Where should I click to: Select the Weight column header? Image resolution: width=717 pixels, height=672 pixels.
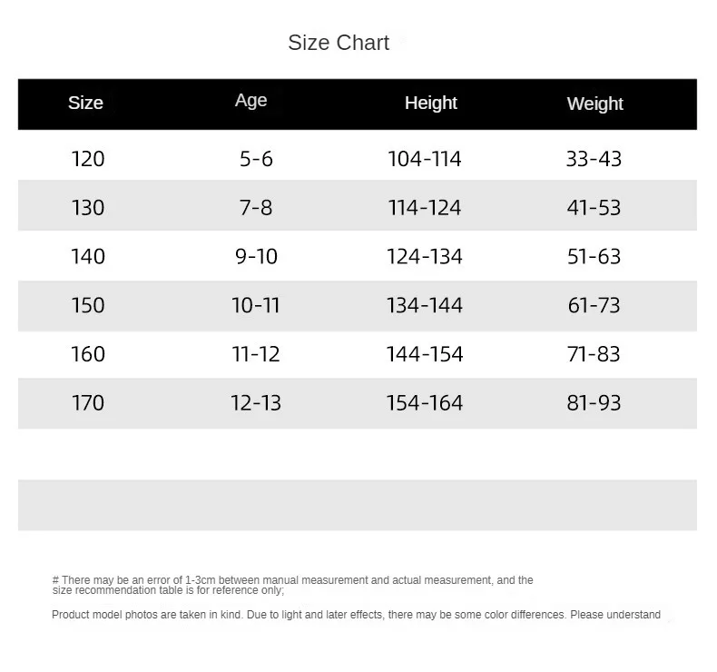point(594,104)
